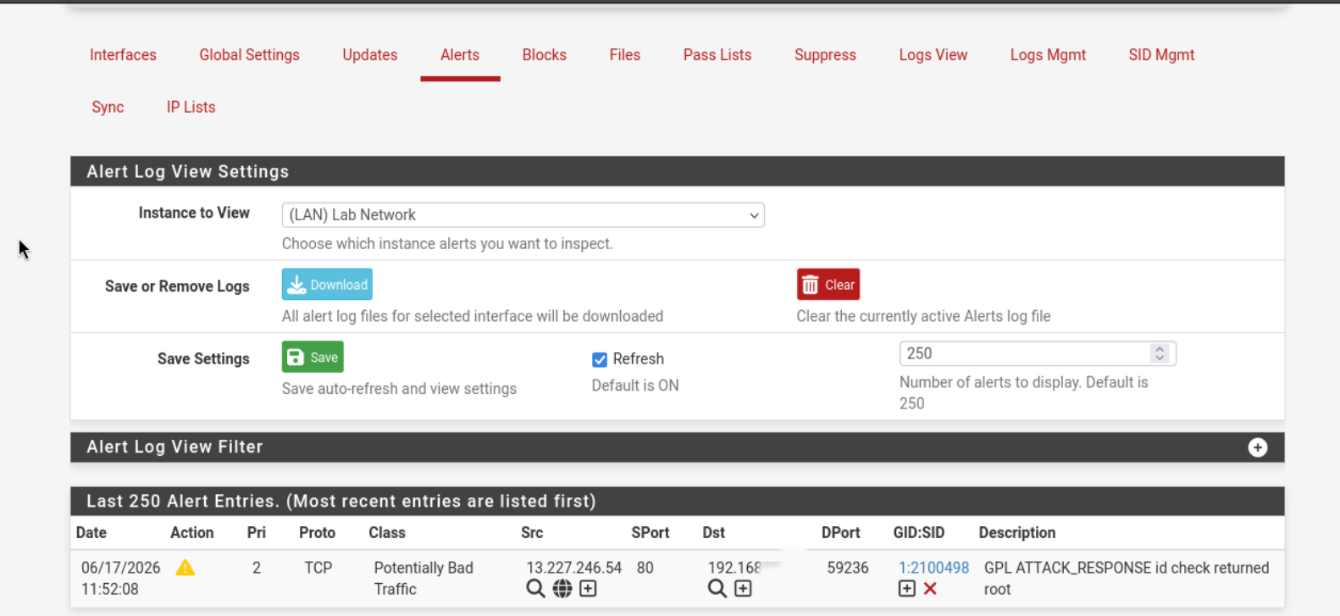
Task: Expand the Alert Log View Filter panel
Action: [1258, 447]
